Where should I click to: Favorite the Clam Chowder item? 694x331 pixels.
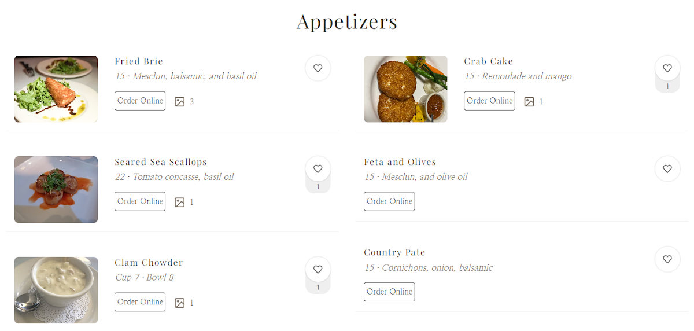(x=318, y=270)
